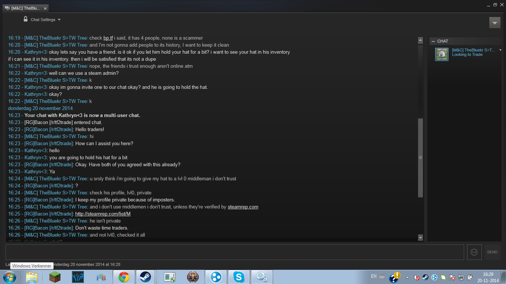Click the emoticon smiley button
Screen dimensions: 506x284
pyautogui.click(x=474, y=252)
